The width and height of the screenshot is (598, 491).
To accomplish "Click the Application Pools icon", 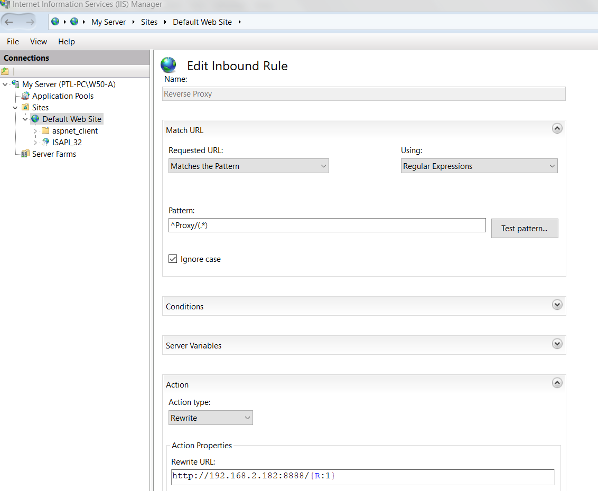I will point(25,96).
